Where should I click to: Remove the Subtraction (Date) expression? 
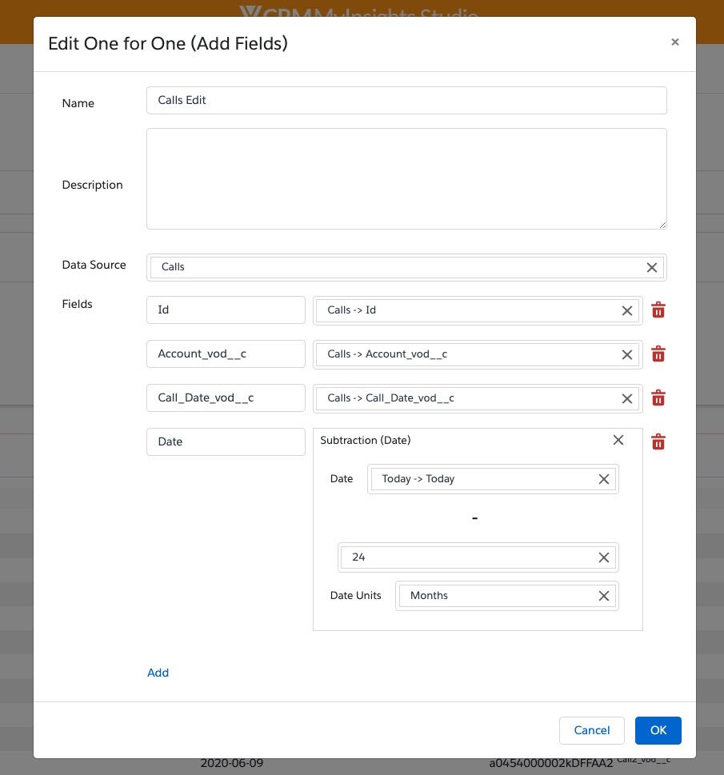(618, 440)
